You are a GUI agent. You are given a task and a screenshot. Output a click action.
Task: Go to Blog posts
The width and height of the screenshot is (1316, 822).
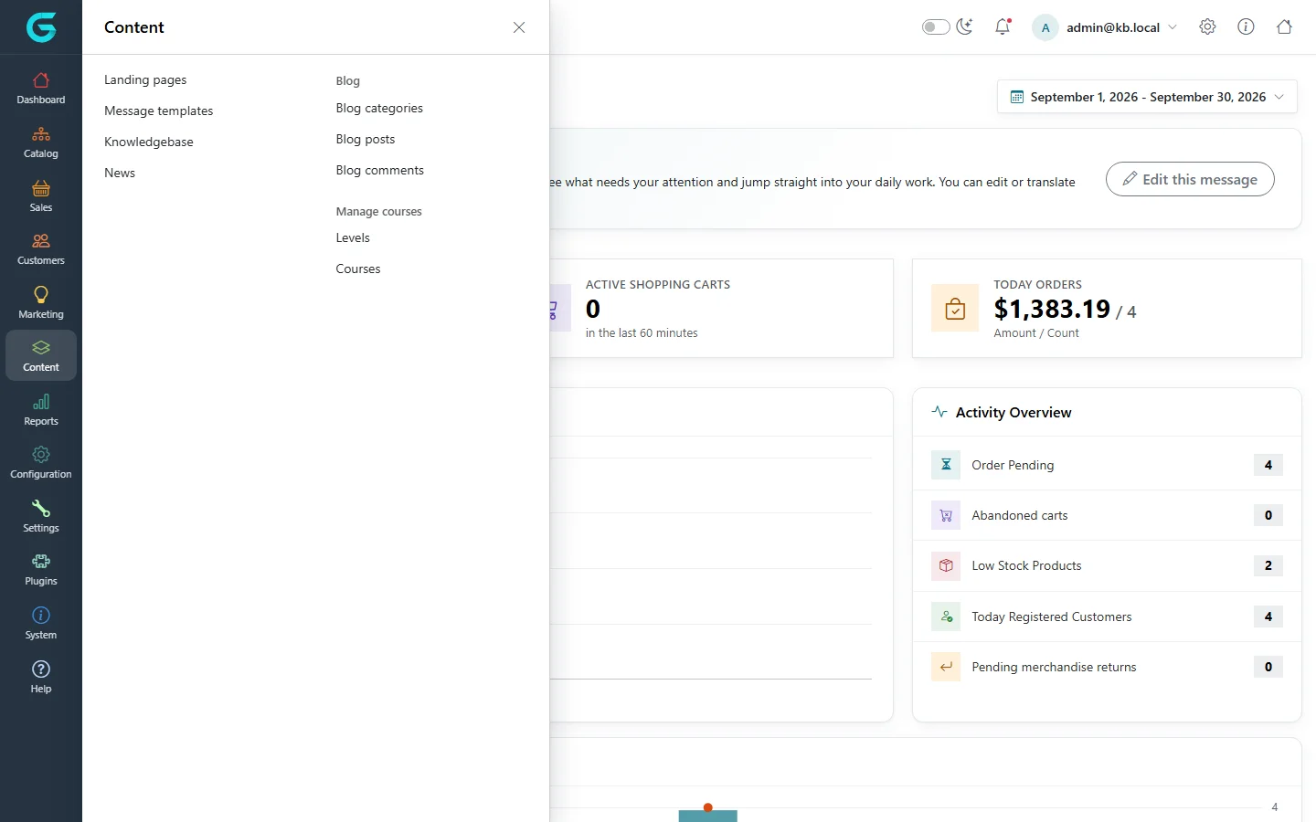tap(366, 139)
